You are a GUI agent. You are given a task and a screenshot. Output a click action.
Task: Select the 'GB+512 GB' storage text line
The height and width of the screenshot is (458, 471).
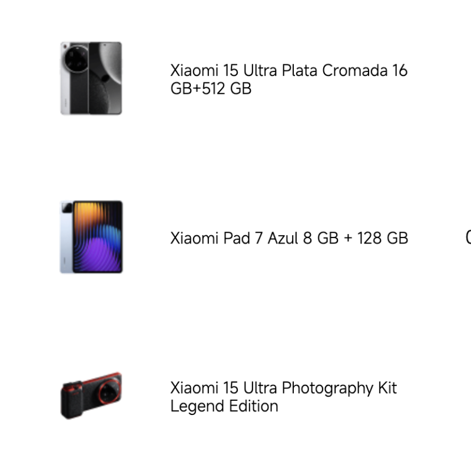(x=211, y=88)
